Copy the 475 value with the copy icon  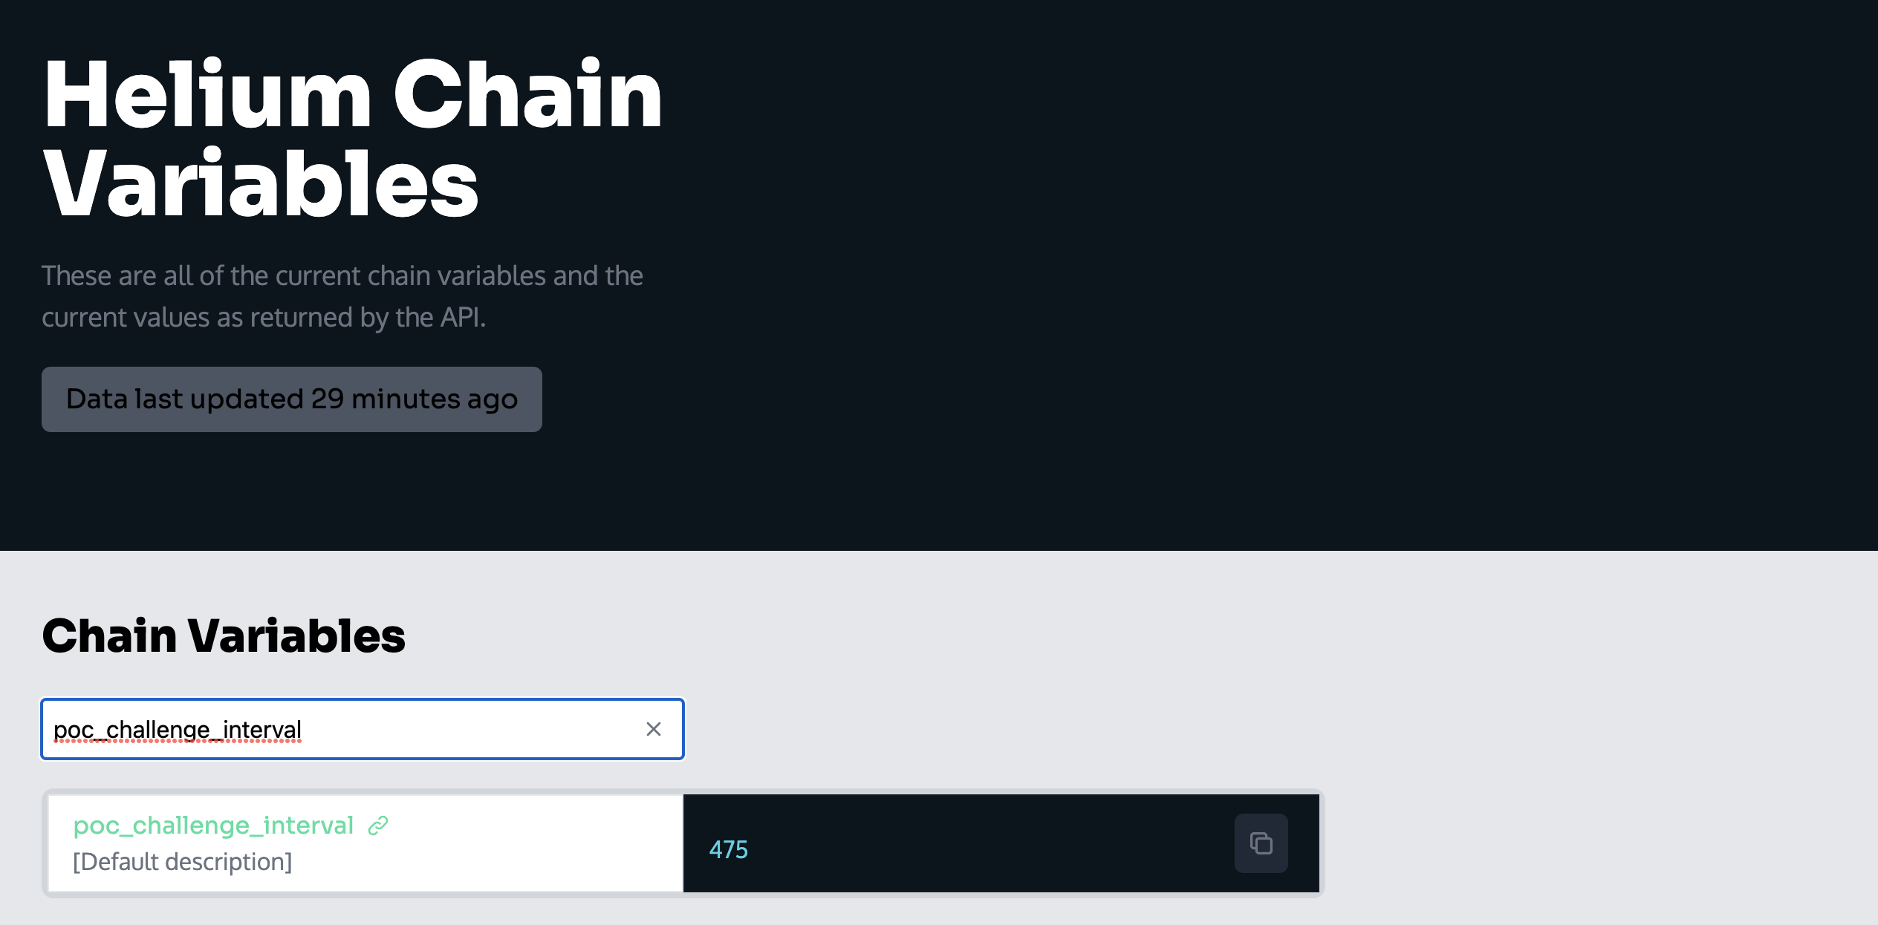[x=1261, y=843]
